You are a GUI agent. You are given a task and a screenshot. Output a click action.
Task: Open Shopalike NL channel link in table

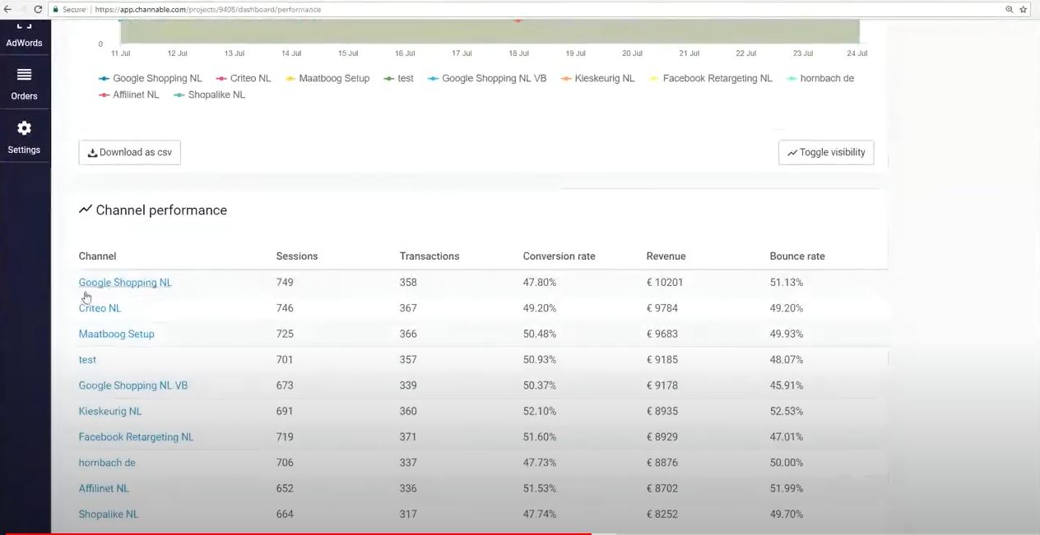[x=109, y=514]
